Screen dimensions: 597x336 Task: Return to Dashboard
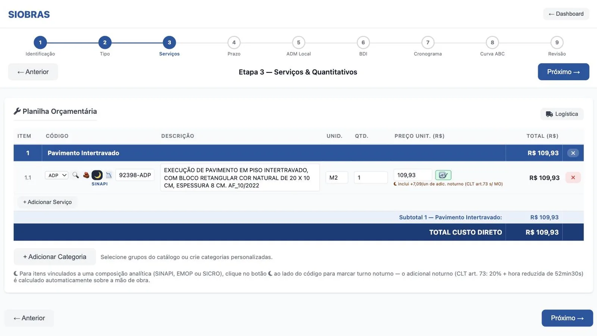pyautogui.click(x=566, y=14)
